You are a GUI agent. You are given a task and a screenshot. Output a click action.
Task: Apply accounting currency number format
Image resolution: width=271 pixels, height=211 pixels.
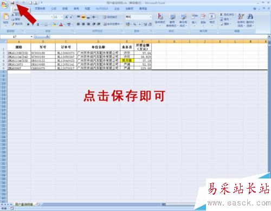(128, 24)
